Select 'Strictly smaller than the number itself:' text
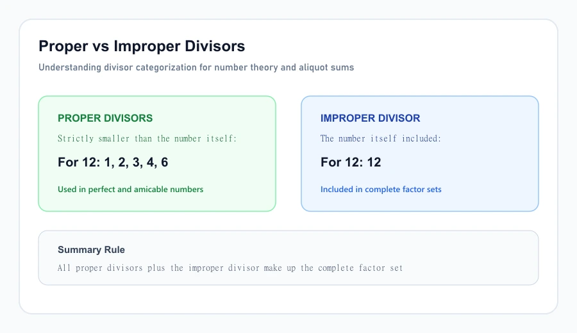577x333 pixels. [x=147, y=138]
